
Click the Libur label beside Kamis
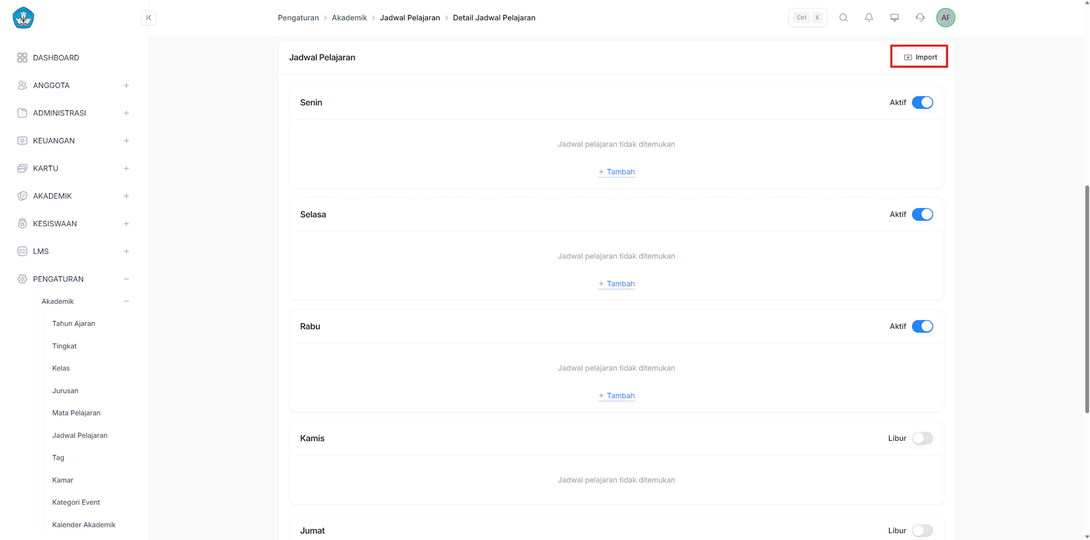pyautogui.click(x=897, y=438)
